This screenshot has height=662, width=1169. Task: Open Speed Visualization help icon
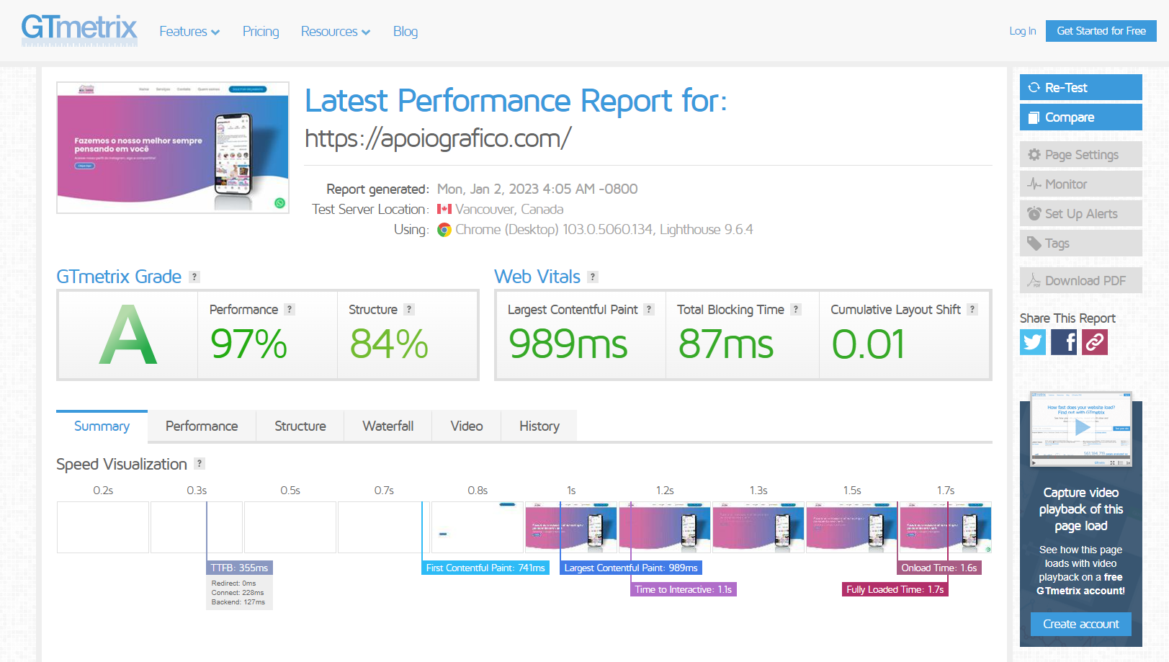tap(200, 463)
